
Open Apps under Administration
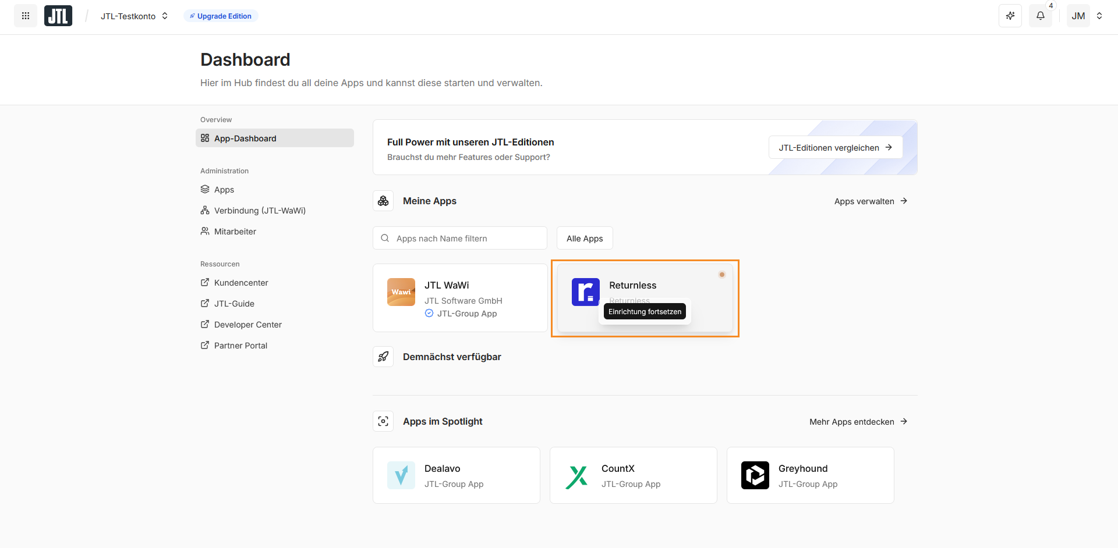pos(224,190)
